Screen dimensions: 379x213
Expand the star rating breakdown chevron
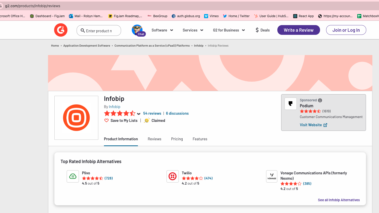[x=139, y=114]
